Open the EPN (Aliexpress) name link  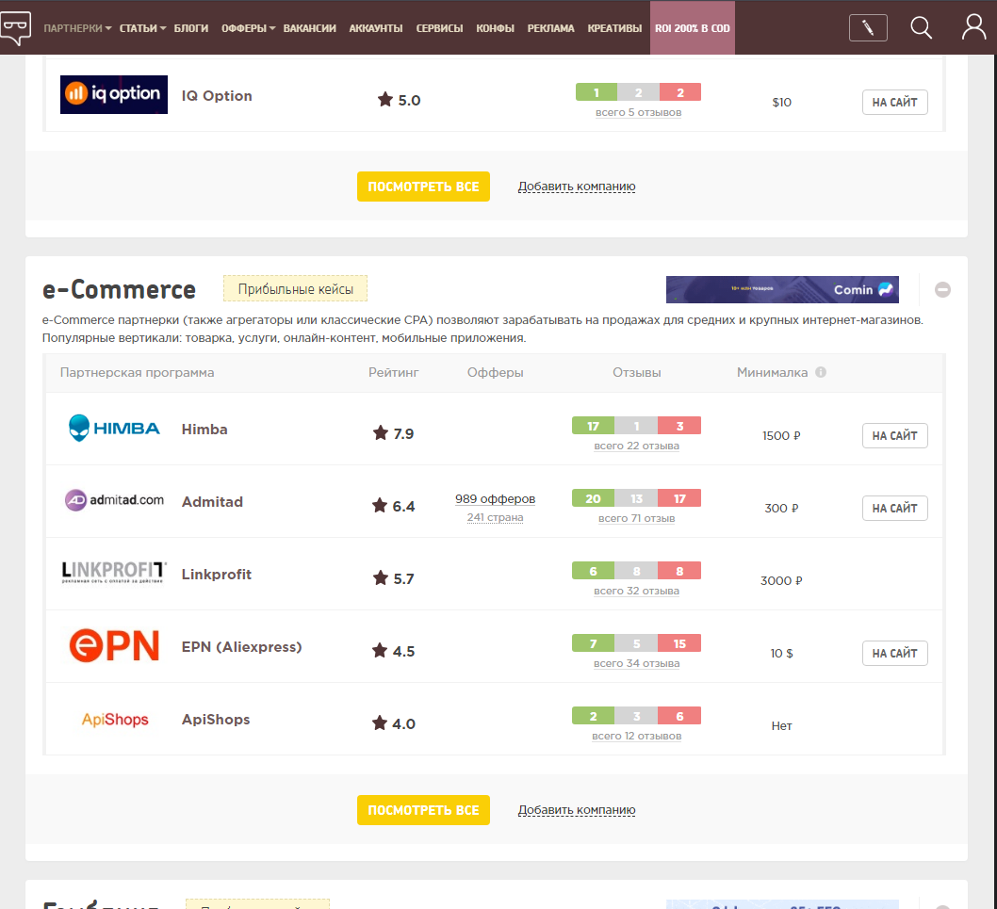point(241,646)
